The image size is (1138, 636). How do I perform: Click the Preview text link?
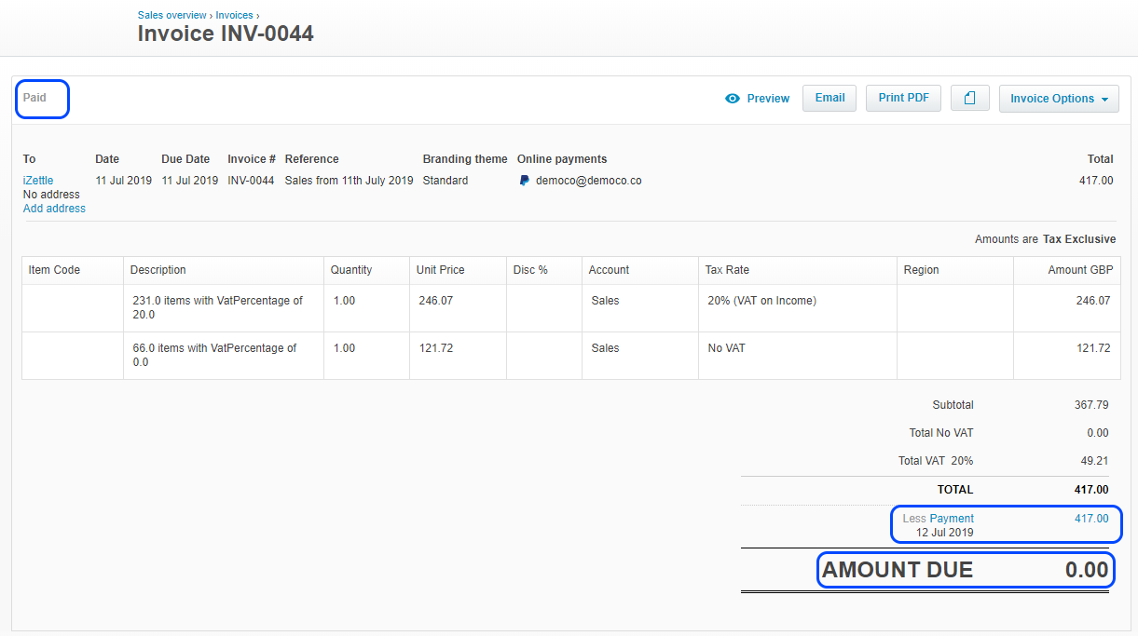[768, 99]
